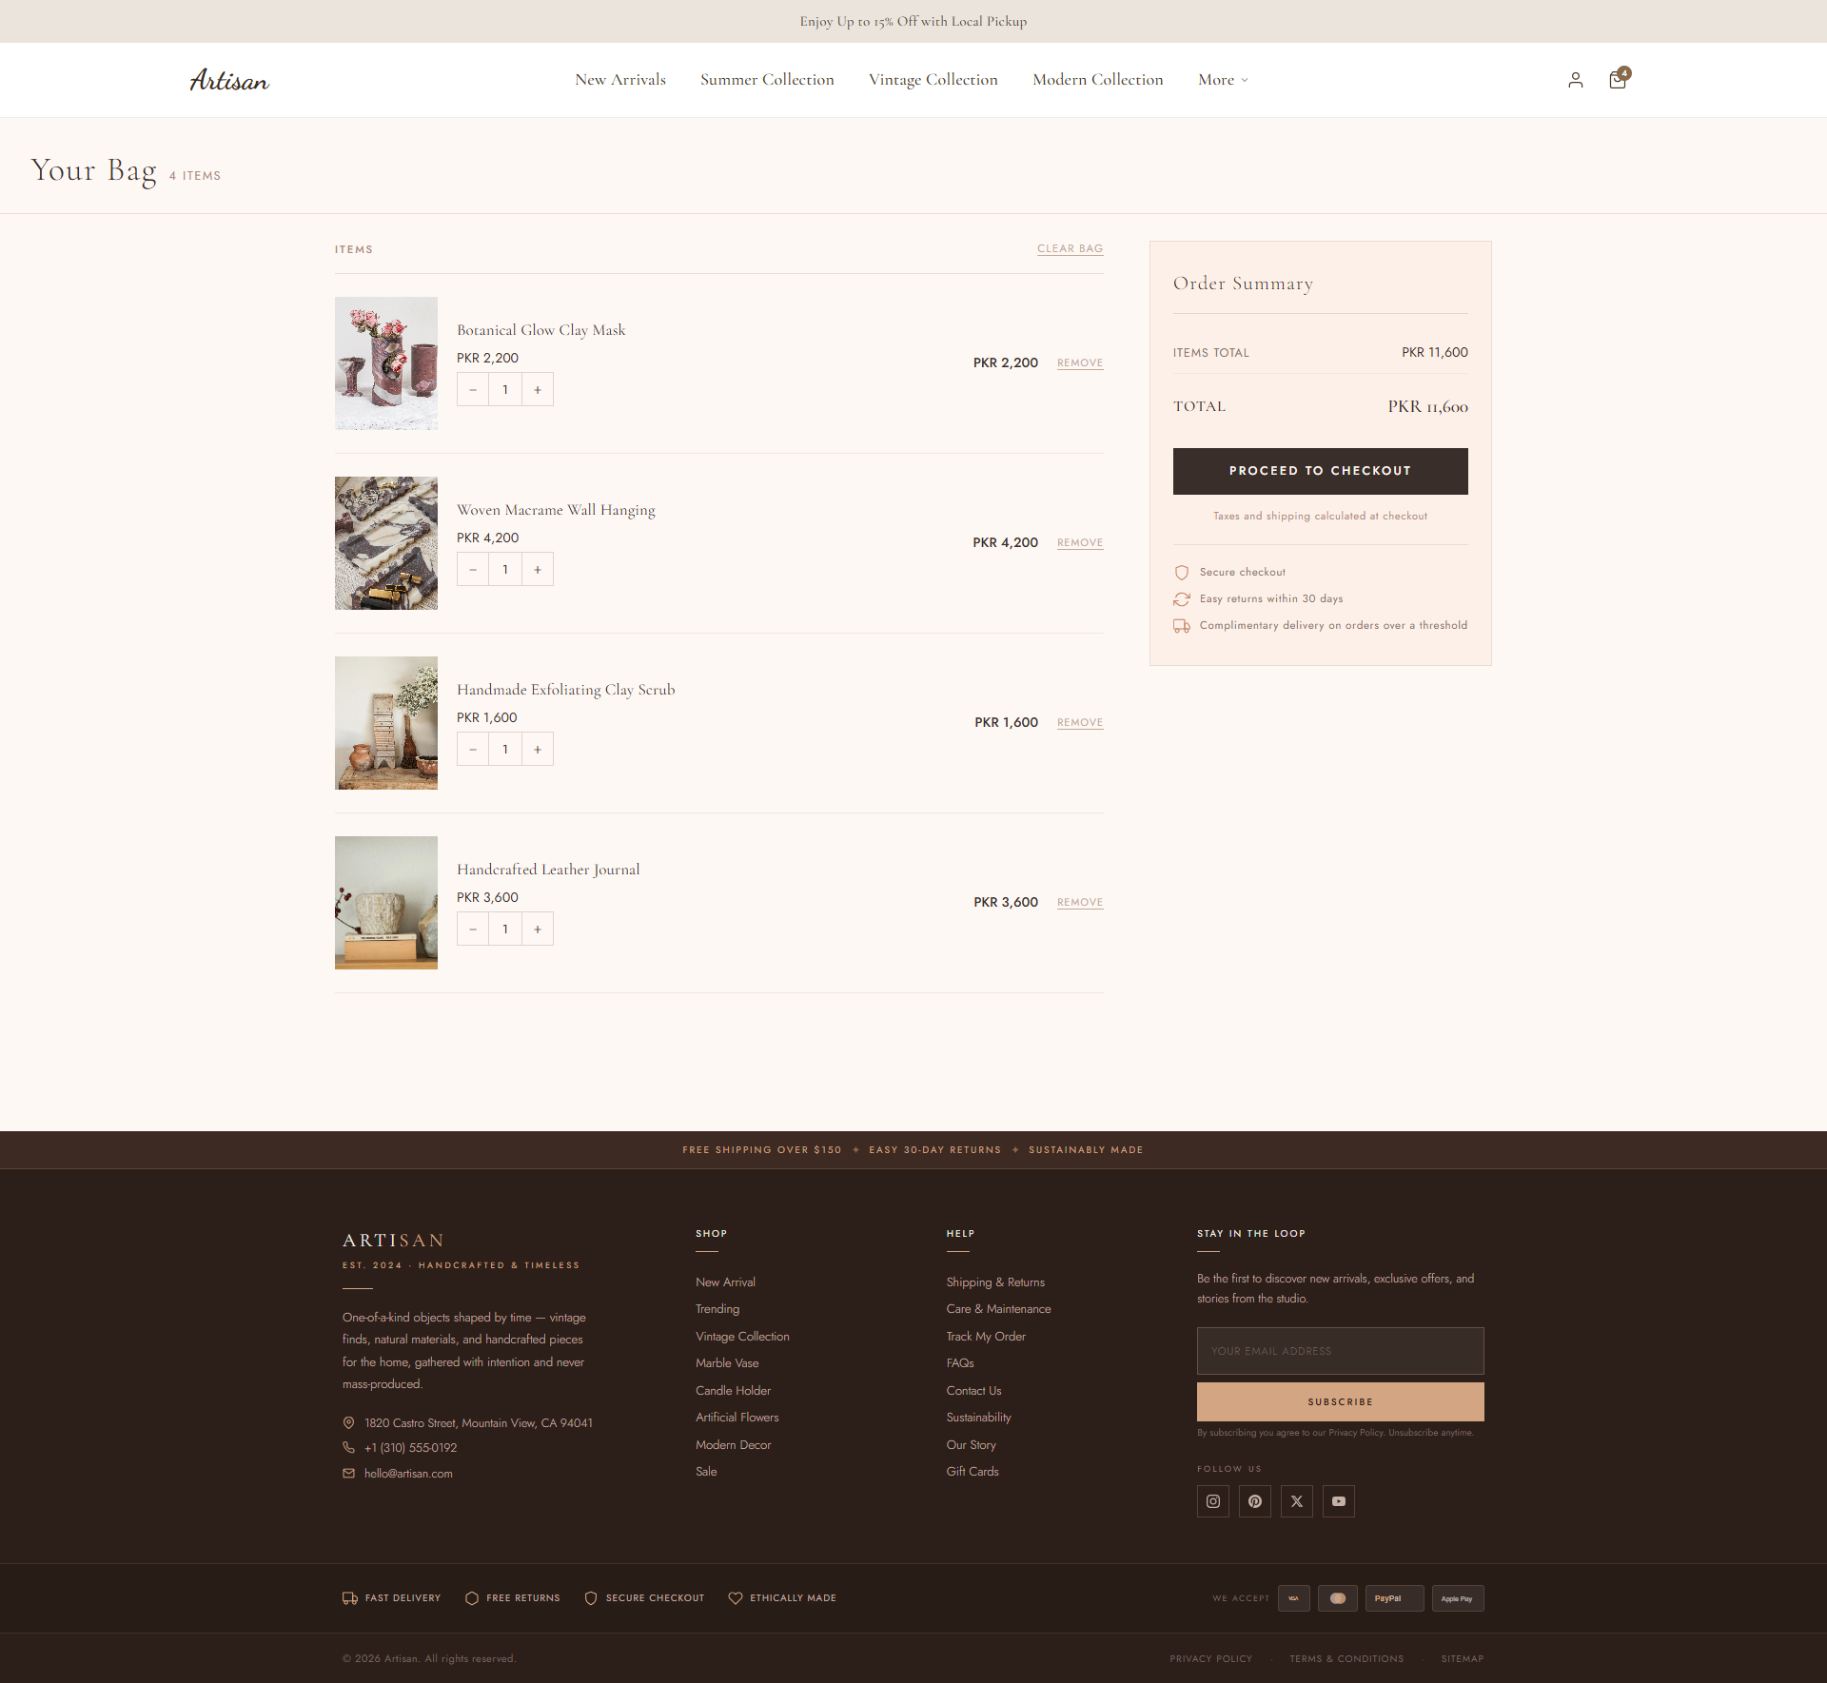This screenshot has width=1827, height=1683.
Task: Click the Apple Pay payment badge
Action: click(x=1458, y=1598)
